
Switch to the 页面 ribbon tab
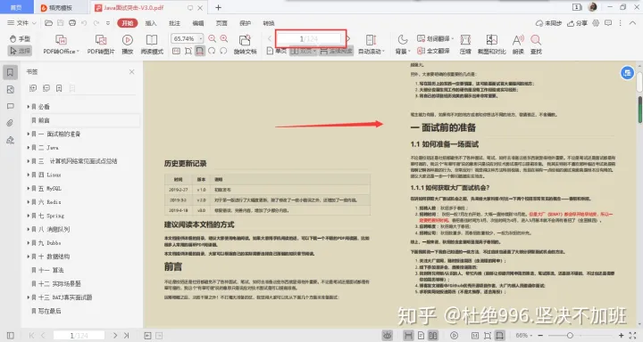[x=221, y=23]
